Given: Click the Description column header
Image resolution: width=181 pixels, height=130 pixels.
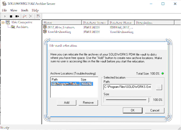Looking at the screenshot, I should click(154, 23).
